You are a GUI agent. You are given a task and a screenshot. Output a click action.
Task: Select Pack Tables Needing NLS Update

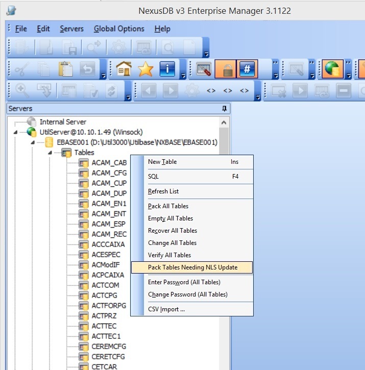click(x=192, y=267)
